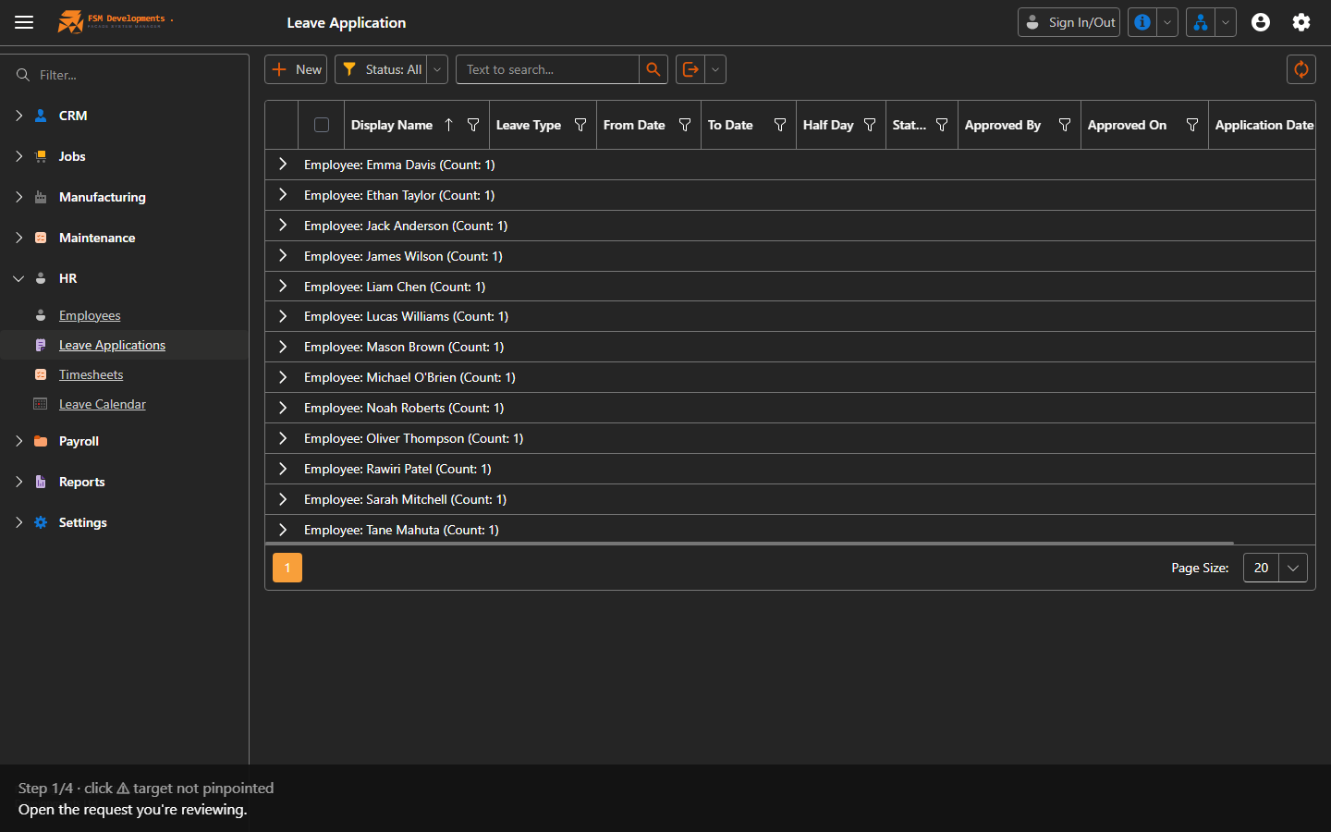Screen dimensions: 1331x832
Task: Click the orange export icon button
Action: (690, 69)
